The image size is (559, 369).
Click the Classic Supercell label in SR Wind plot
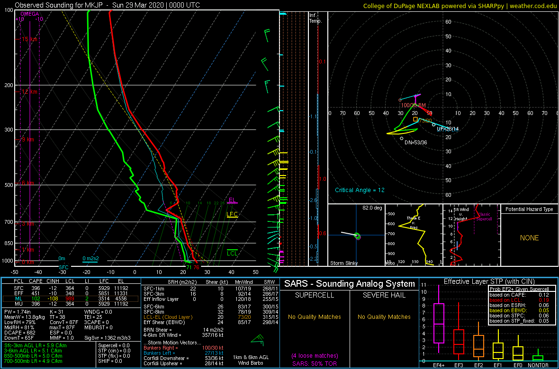coord(484,217)
